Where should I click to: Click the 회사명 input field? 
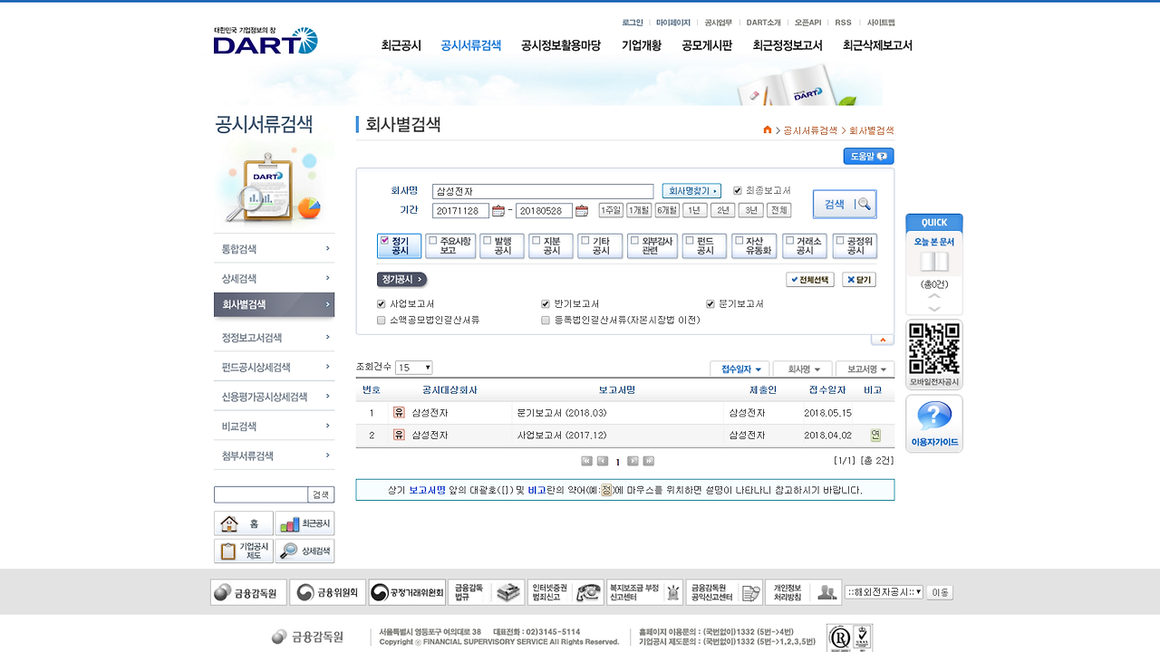coord(543,191)
